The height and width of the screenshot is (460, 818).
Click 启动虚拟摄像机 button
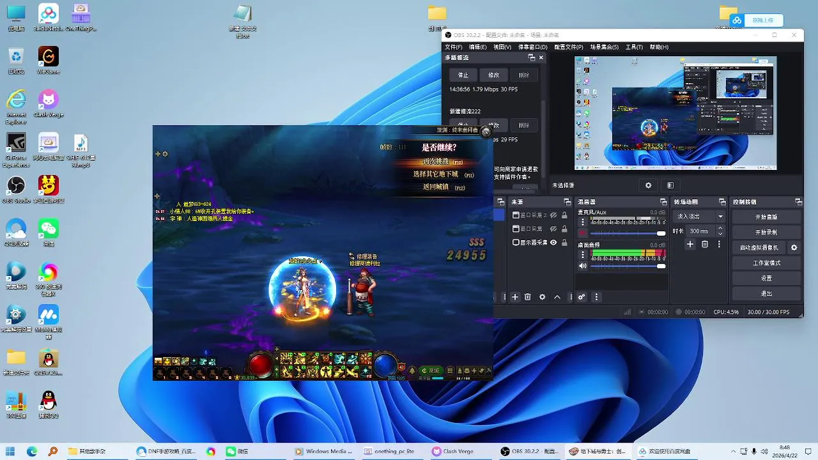coord(759,248)
